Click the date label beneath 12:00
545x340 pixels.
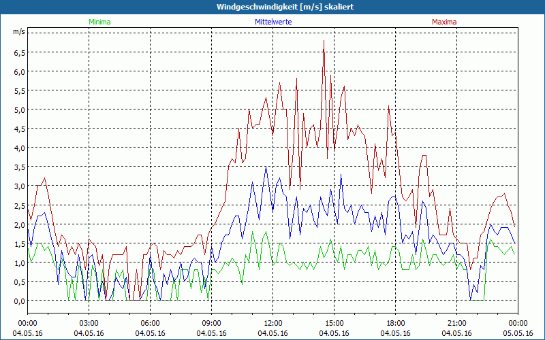(x=272, y=333)
